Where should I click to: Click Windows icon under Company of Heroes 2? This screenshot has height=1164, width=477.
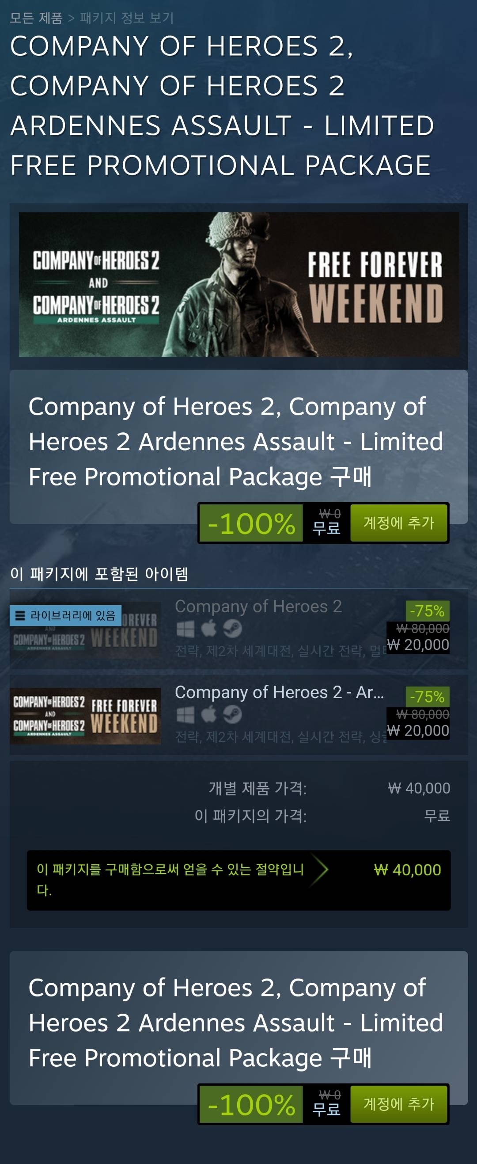pos(185,629)
